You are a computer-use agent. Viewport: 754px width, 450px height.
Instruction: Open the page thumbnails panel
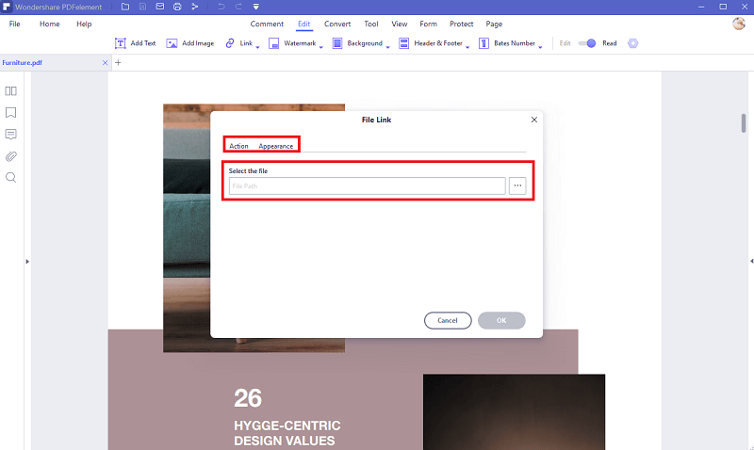tap(10, 90)
